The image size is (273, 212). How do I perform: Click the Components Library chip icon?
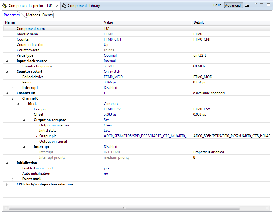(64, 6)
